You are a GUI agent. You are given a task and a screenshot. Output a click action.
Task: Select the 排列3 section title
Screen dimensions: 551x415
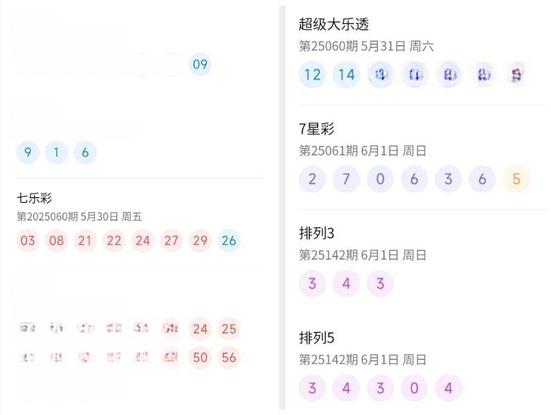[x=316, y=233]
